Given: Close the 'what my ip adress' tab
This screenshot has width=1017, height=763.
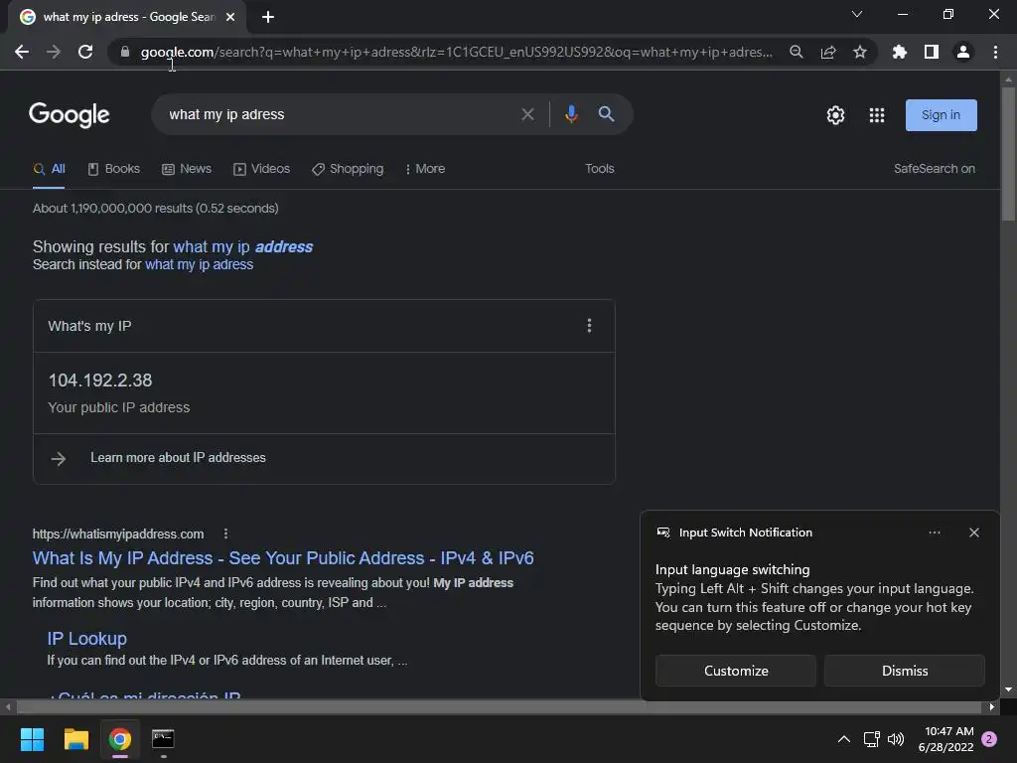Looking at the screenshot, I should click(x=230, y=17).
